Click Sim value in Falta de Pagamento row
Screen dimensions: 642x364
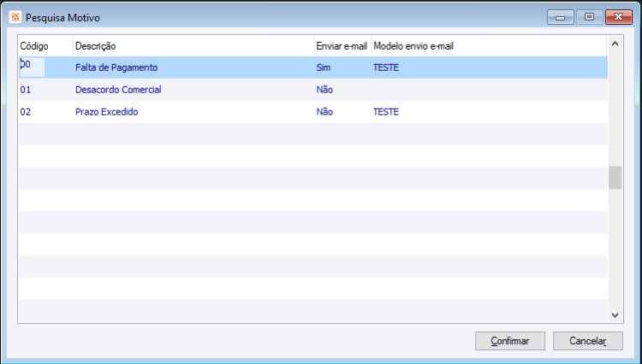point(323,68)
